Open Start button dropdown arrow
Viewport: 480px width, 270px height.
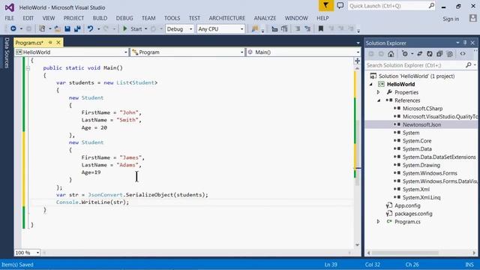pyautogui.click(x=145, y=28)
